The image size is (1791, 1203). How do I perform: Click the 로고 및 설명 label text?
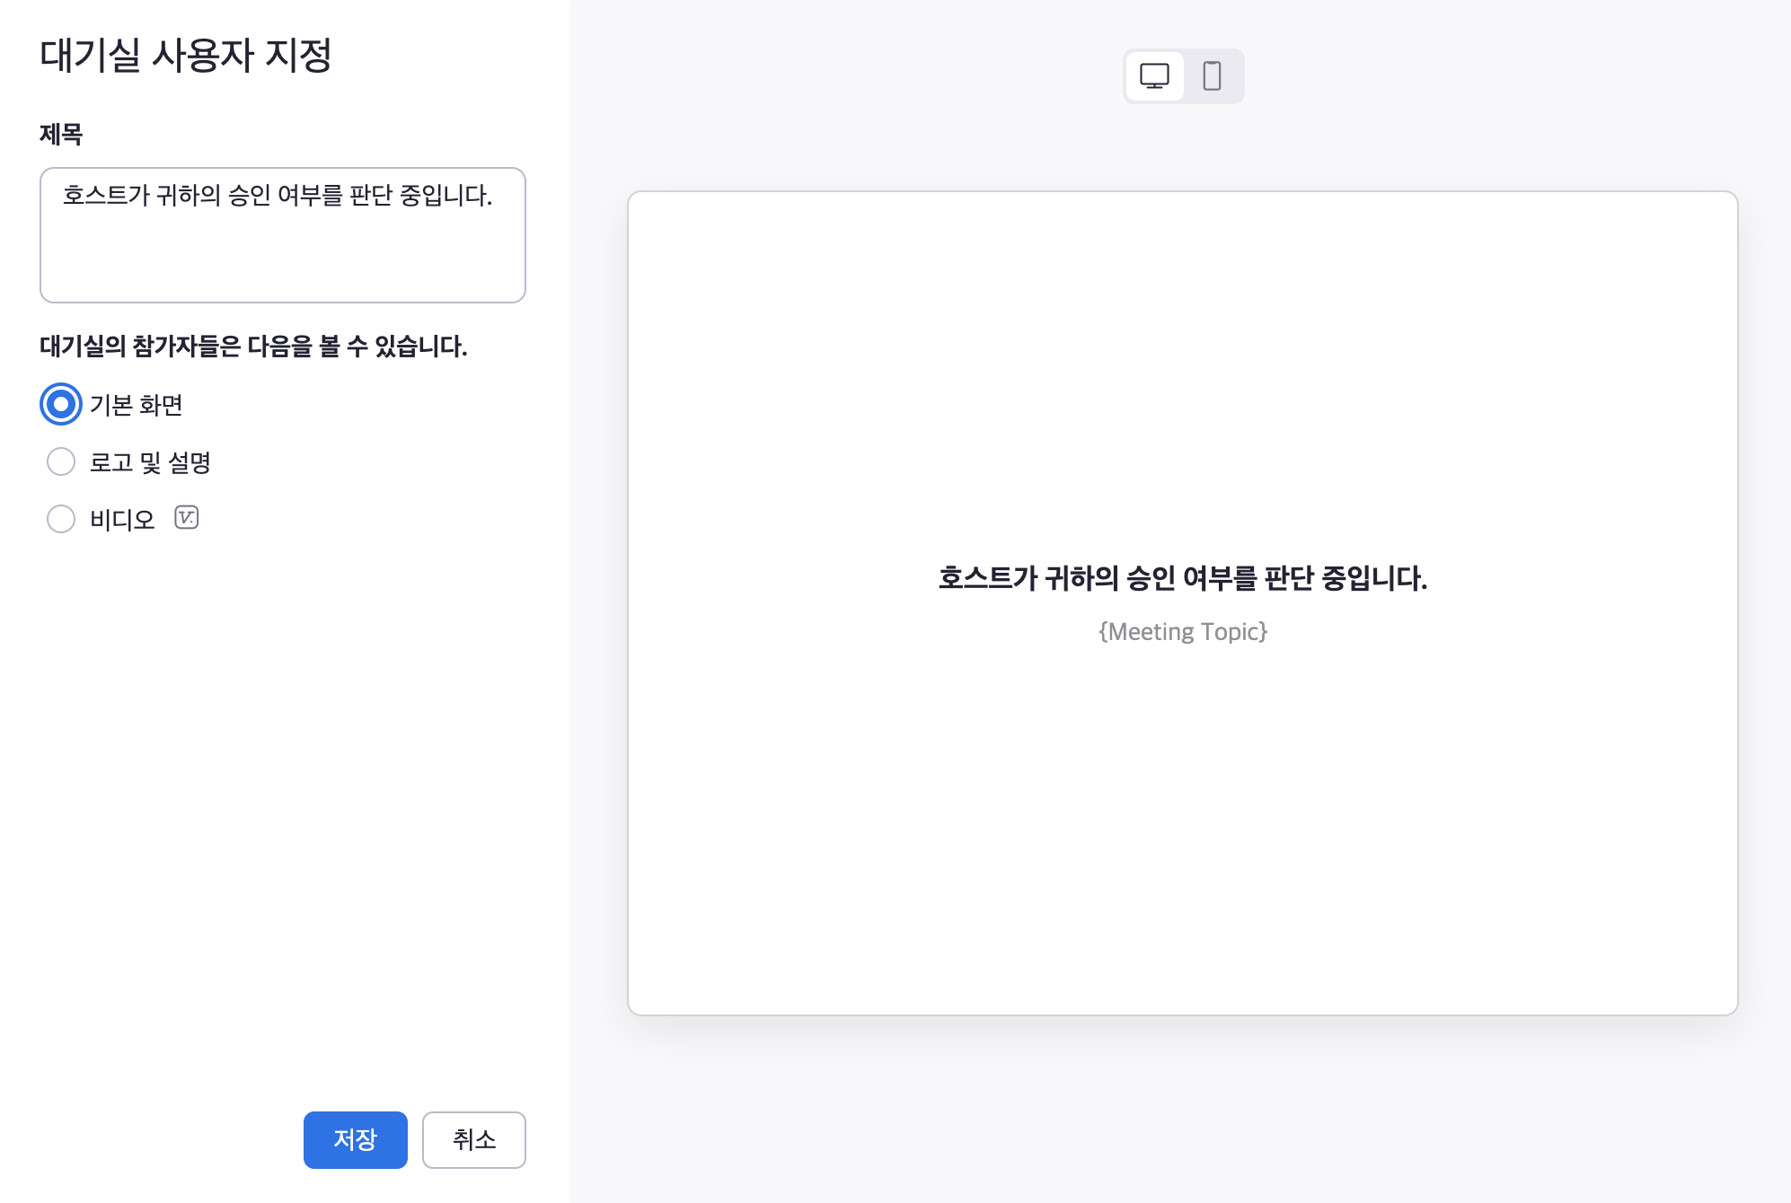point(150,462)
